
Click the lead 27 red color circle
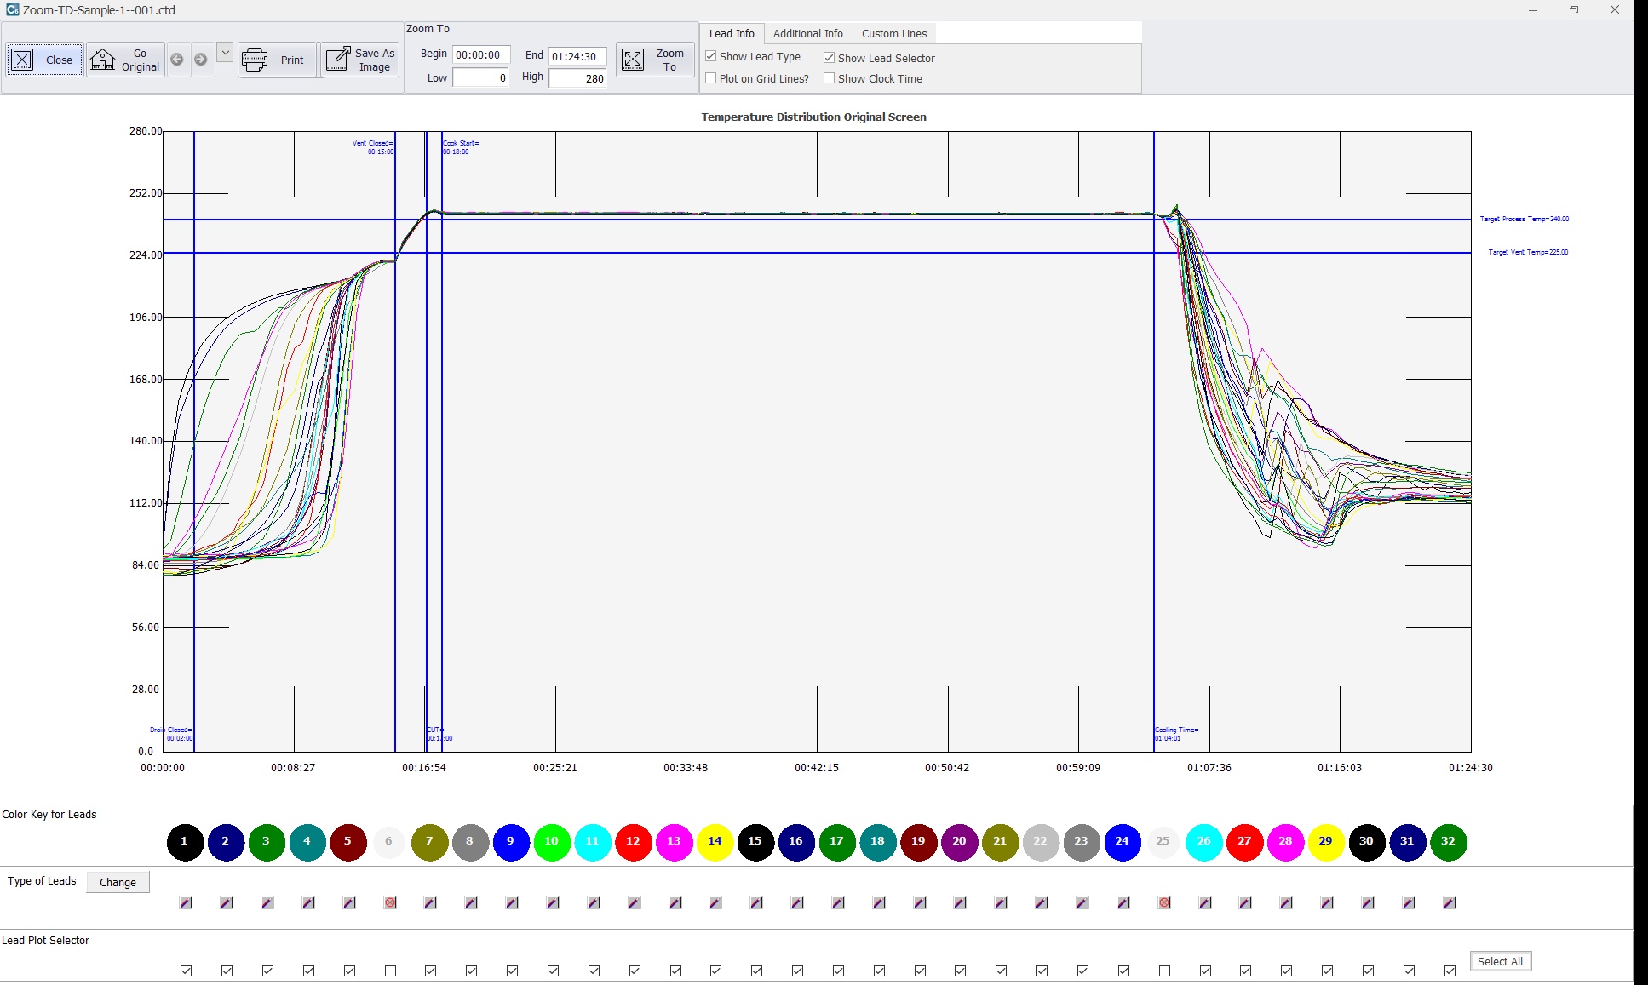1244,841
